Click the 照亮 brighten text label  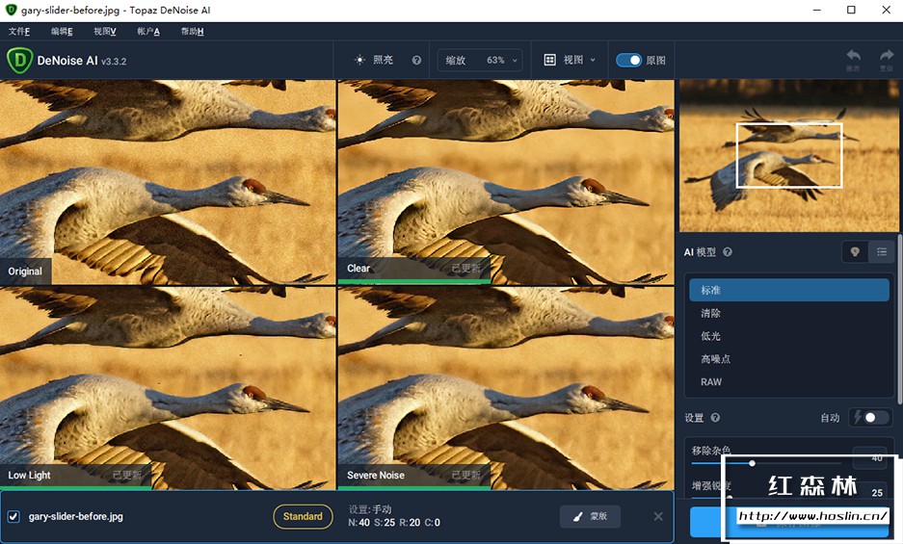pyautogui.click(x=383, y=60)
